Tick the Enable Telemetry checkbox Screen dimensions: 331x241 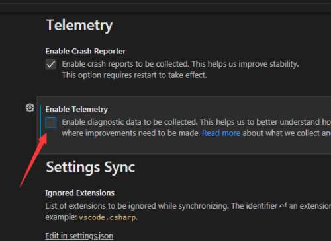51,122
